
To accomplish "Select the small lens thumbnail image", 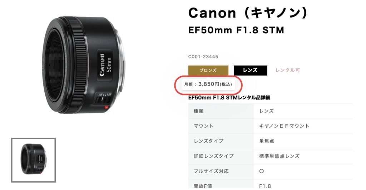I will [33, 160].
